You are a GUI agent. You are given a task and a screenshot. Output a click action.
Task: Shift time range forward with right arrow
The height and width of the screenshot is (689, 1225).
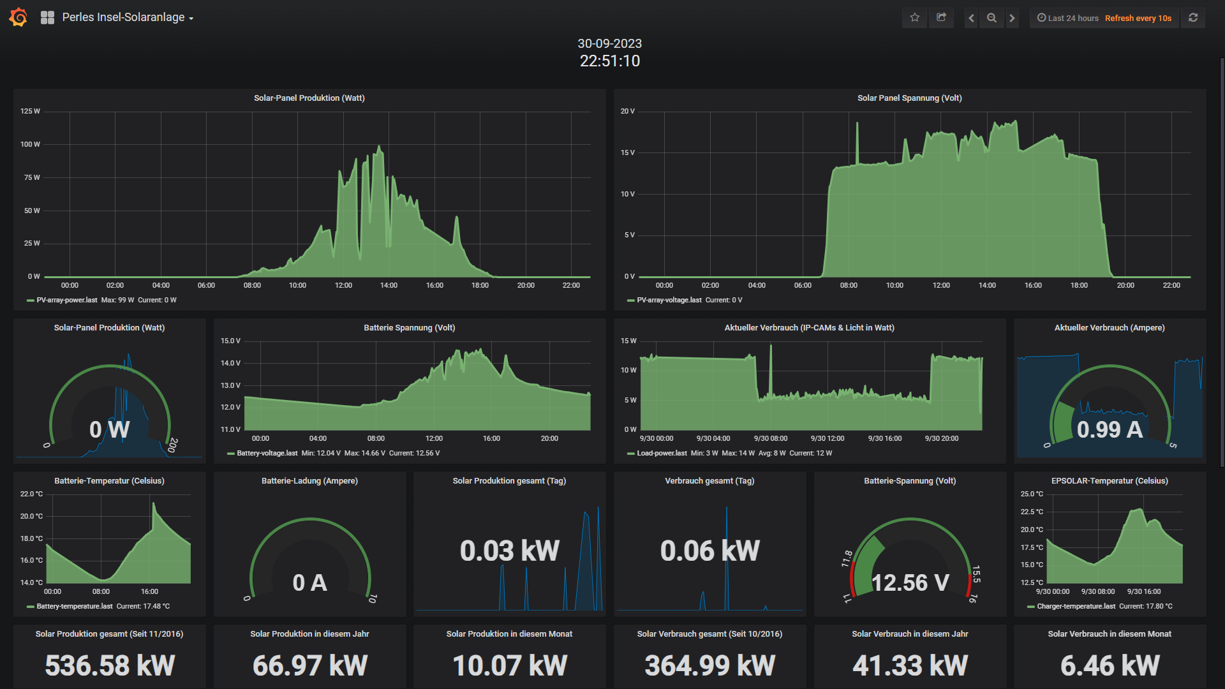tap(1012, 18)
